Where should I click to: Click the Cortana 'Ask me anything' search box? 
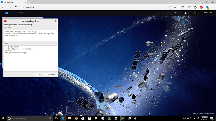tap(30, 118)
